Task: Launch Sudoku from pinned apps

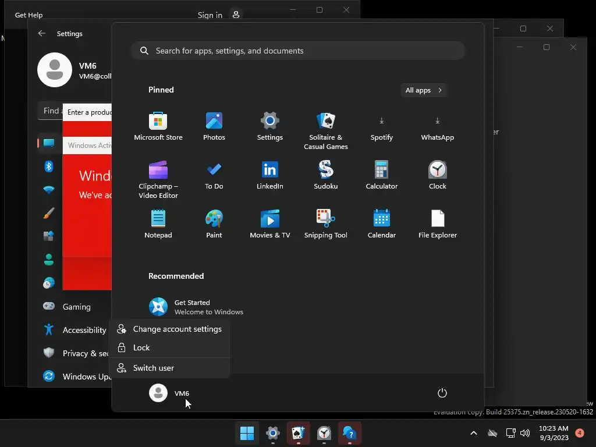Action: coord(326,175)
